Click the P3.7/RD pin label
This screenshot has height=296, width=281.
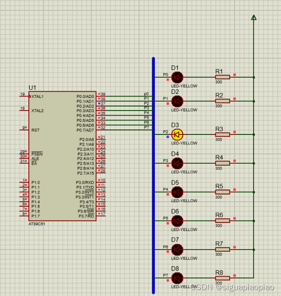86,216
